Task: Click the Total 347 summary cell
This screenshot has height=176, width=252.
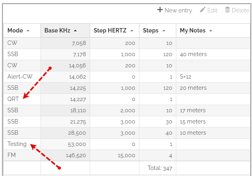Action: coord(159,168)
